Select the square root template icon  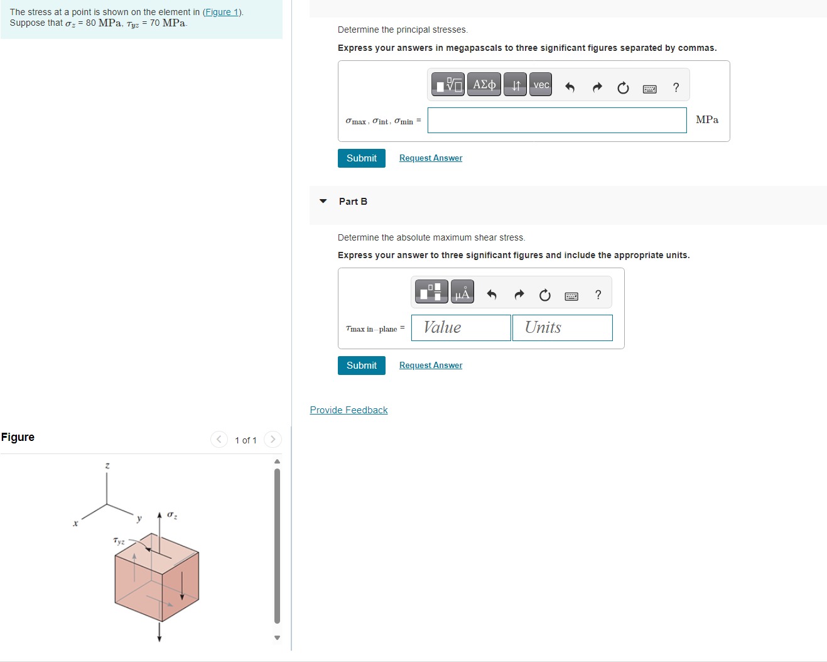click(x=447, y=84)
